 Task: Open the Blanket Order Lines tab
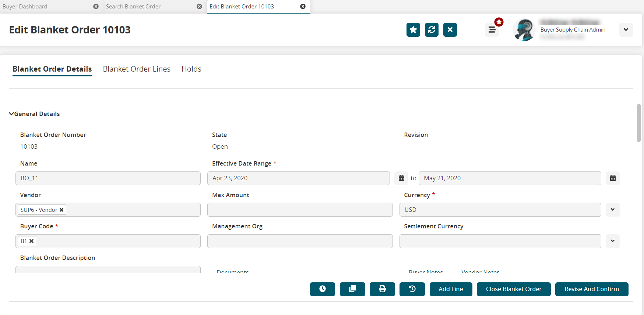(137, 69)
